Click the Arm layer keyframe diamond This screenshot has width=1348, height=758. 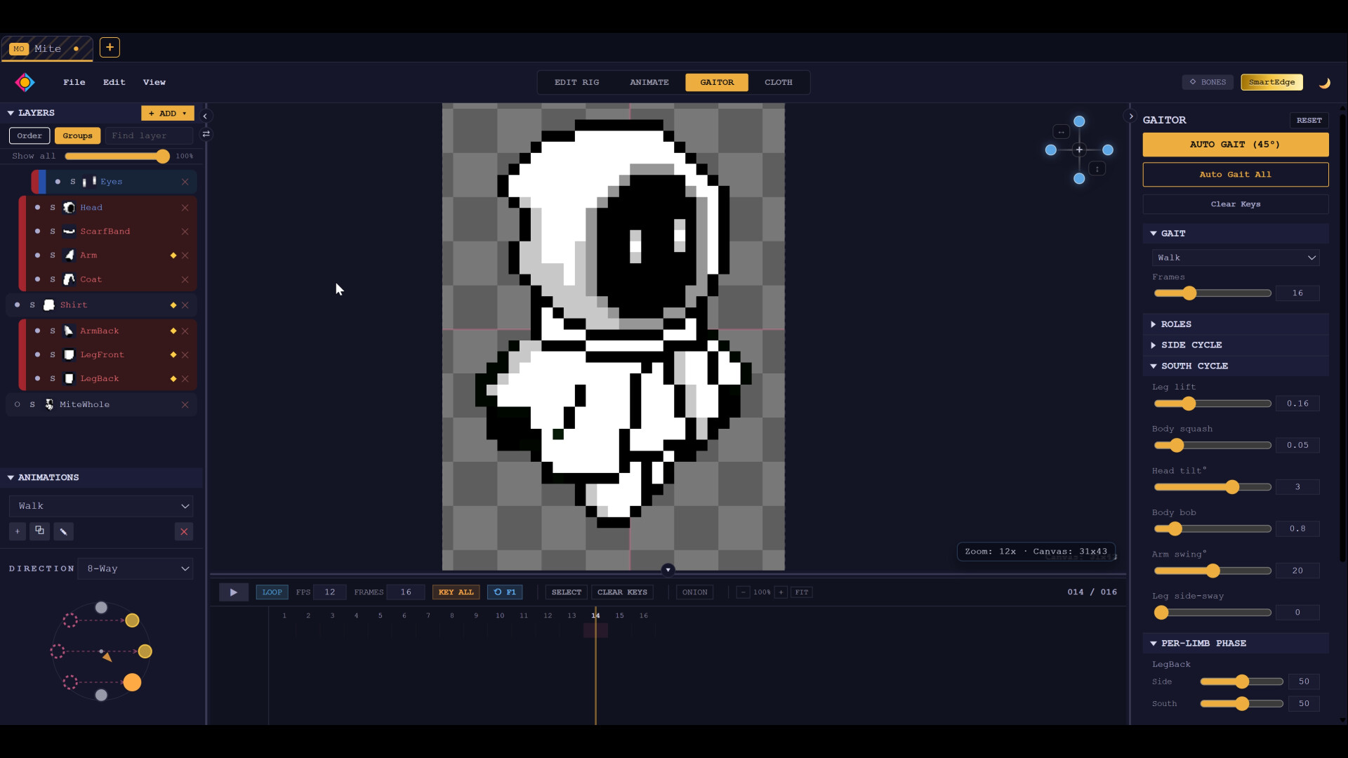click(x=173, y=255)
